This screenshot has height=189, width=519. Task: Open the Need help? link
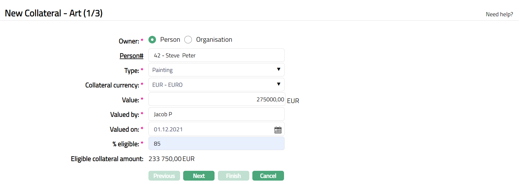(499, 14)
